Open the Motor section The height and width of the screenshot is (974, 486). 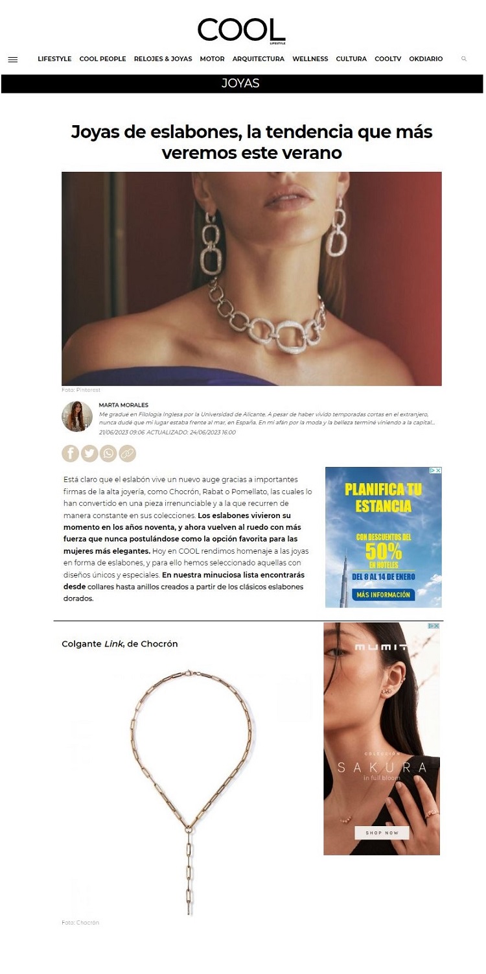[212, 59]
